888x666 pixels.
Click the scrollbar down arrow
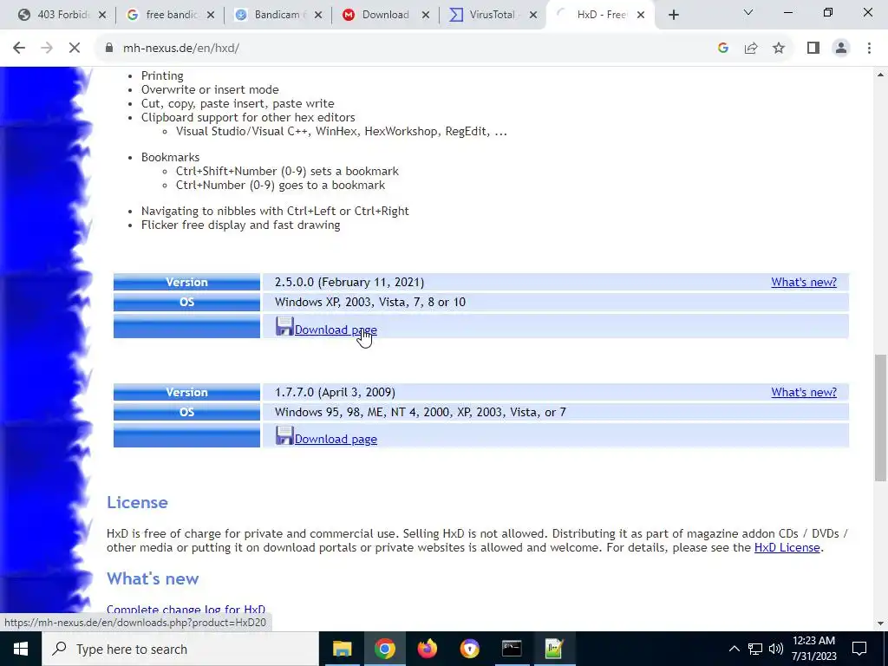[x=880, y=623]
